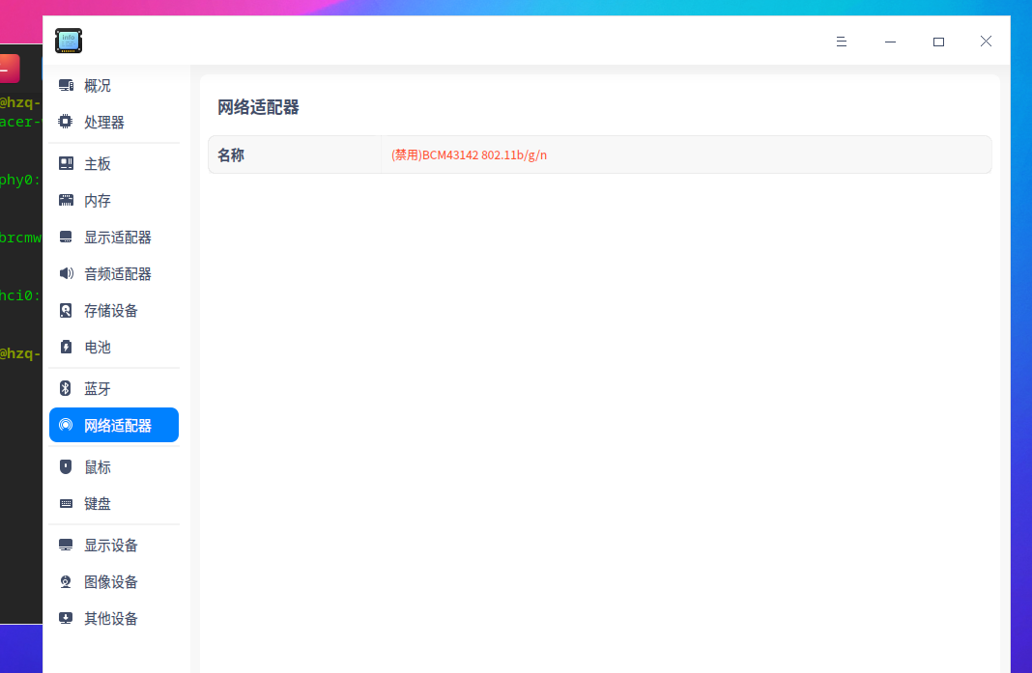Click the device manager app logo

pyautogui.click(x=69, y=41)
